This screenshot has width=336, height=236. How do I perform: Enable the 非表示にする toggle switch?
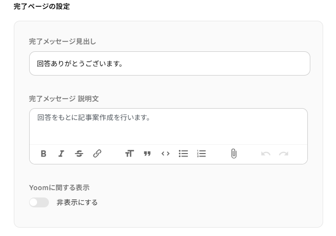click(x=39, y=202)
